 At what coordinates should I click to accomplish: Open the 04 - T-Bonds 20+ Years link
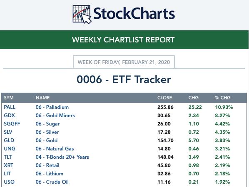[x=62, y=157]
